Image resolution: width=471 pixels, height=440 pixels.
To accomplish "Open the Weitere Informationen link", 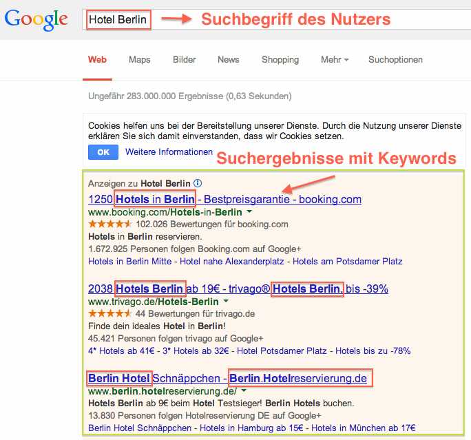I will click(169, 152).
